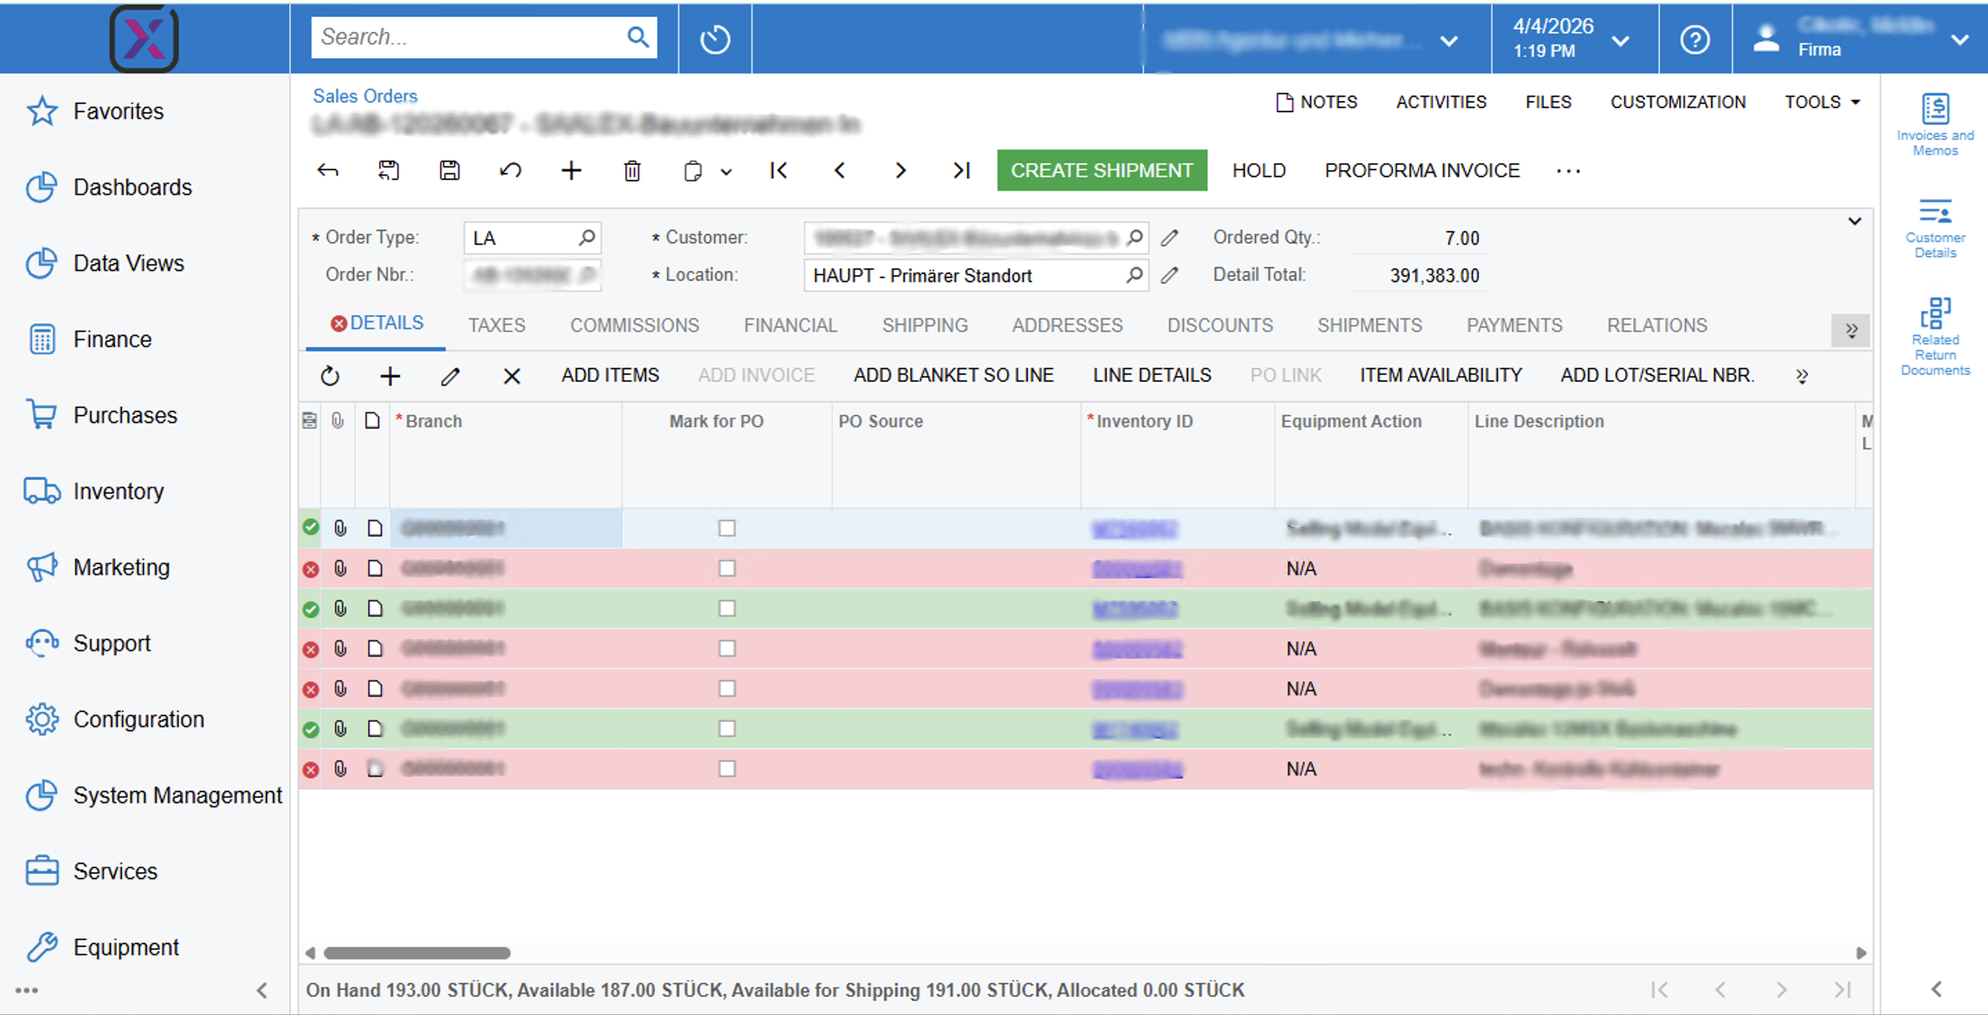Check Mark for PO on the third line
The height and width of the screenshot is (1015, 1988).
tap(726, 608)
